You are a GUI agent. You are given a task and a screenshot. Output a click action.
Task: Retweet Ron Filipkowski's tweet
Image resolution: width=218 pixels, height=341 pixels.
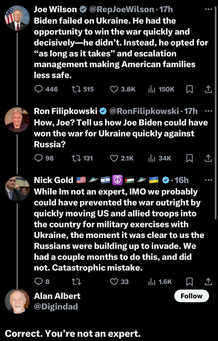[76, 158]
